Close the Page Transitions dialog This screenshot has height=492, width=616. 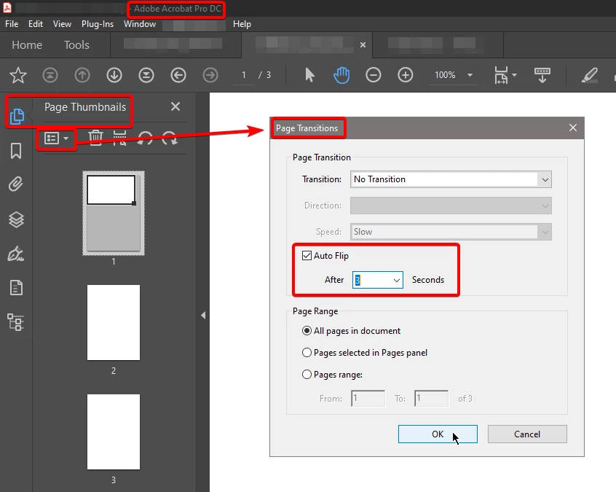pos(573,128)
